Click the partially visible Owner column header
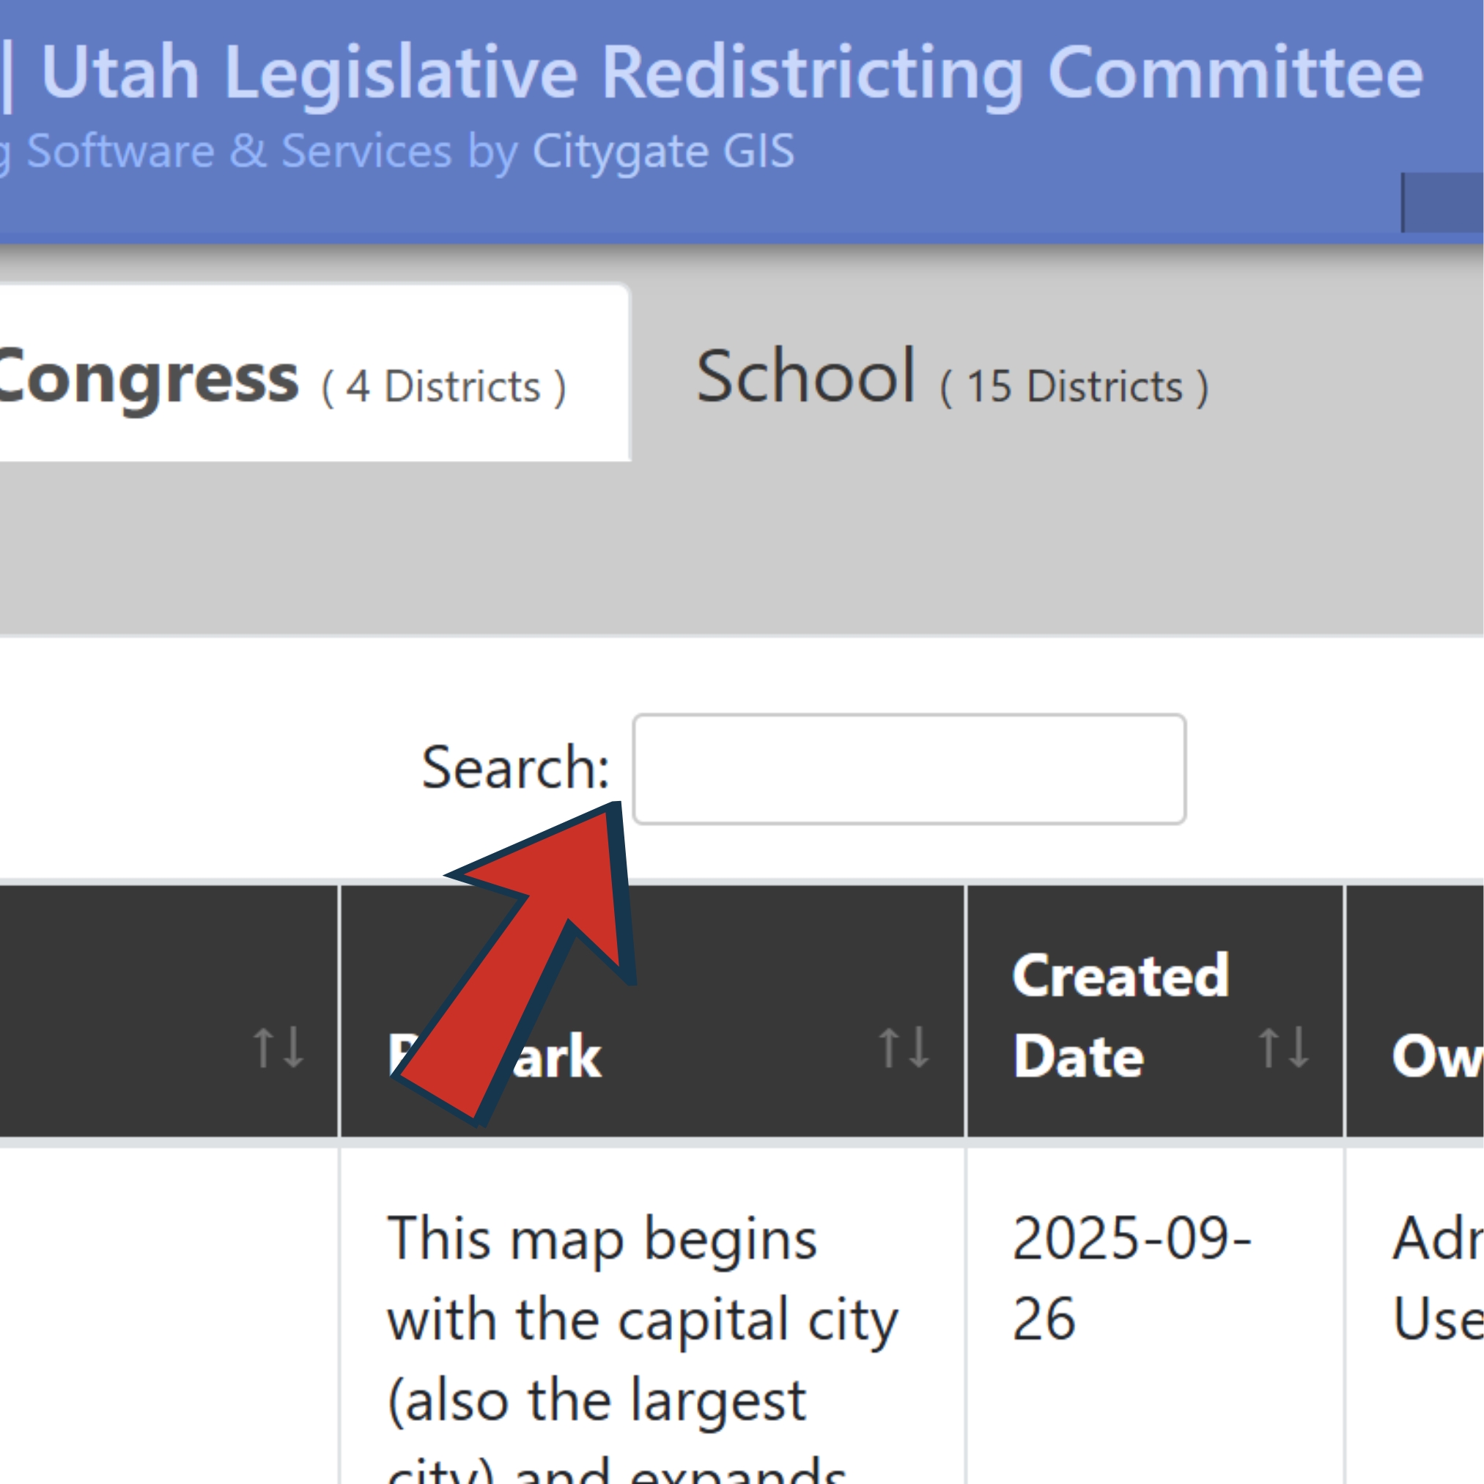Viewport: 1484px width, 1484px height. click(1435, 1055)
